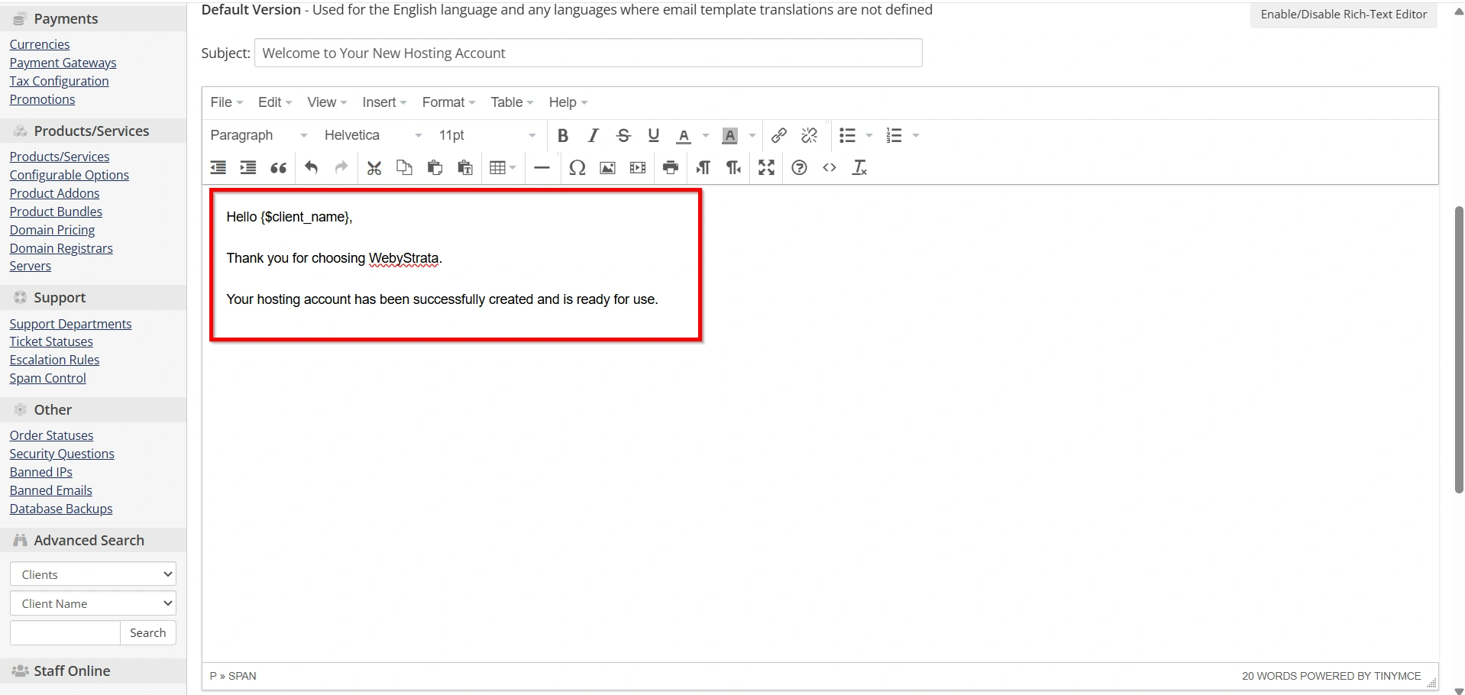Open the View menu

[x=327, y=102]
